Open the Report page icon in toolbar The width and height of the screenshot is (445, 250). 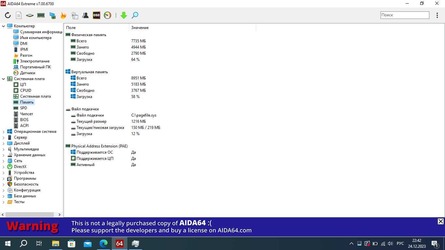[x=19, y=15]
